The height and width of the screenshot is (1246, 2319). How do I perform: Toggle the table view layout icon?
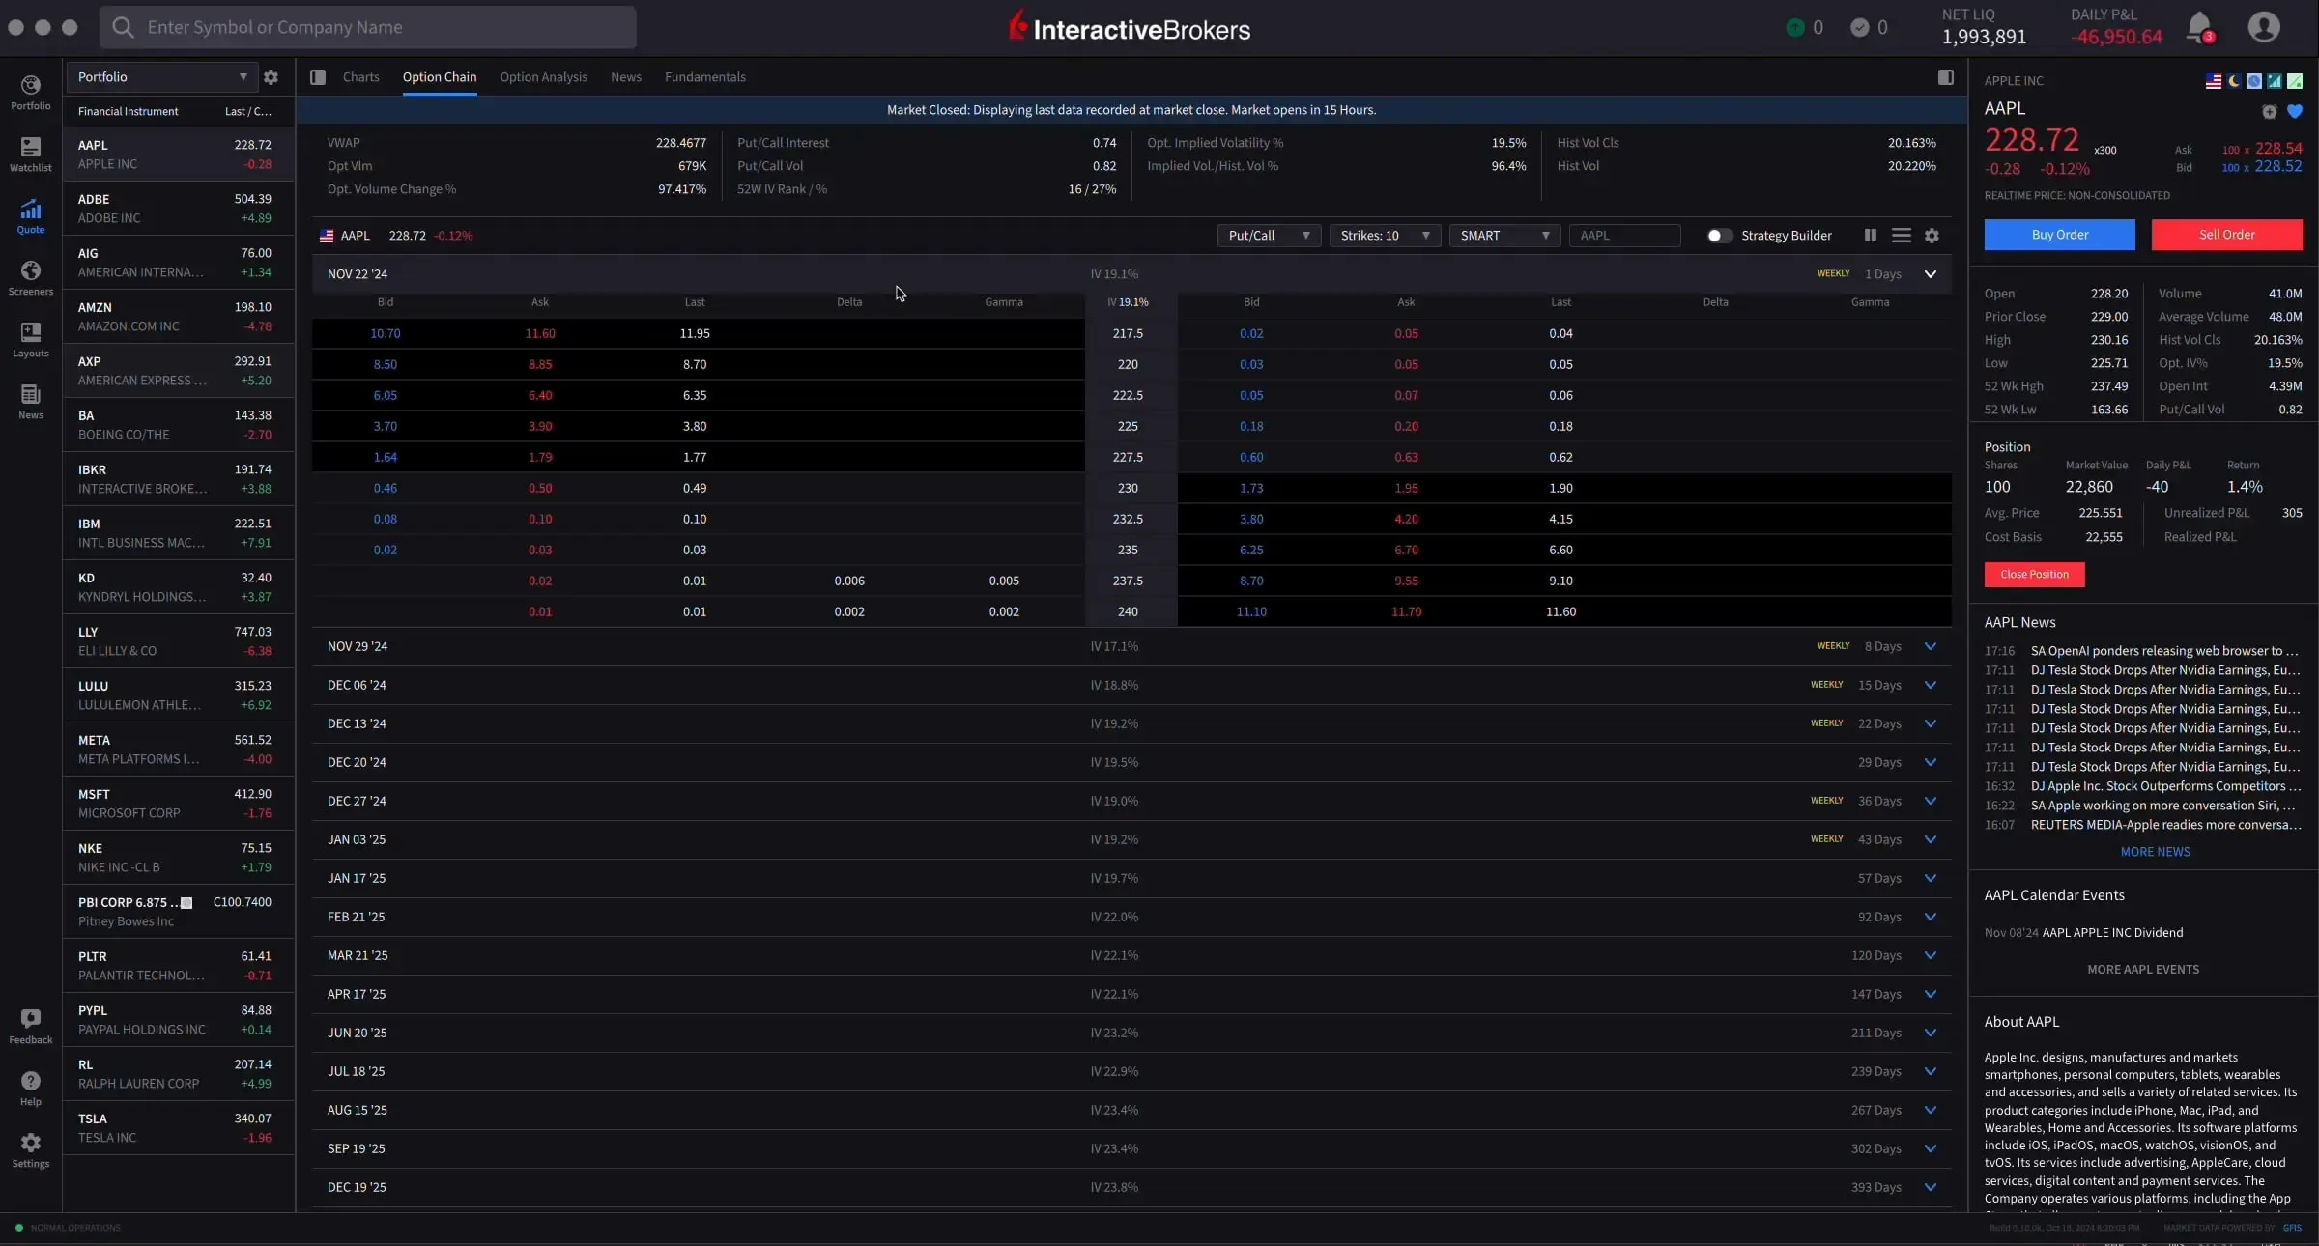point(1900,235)
